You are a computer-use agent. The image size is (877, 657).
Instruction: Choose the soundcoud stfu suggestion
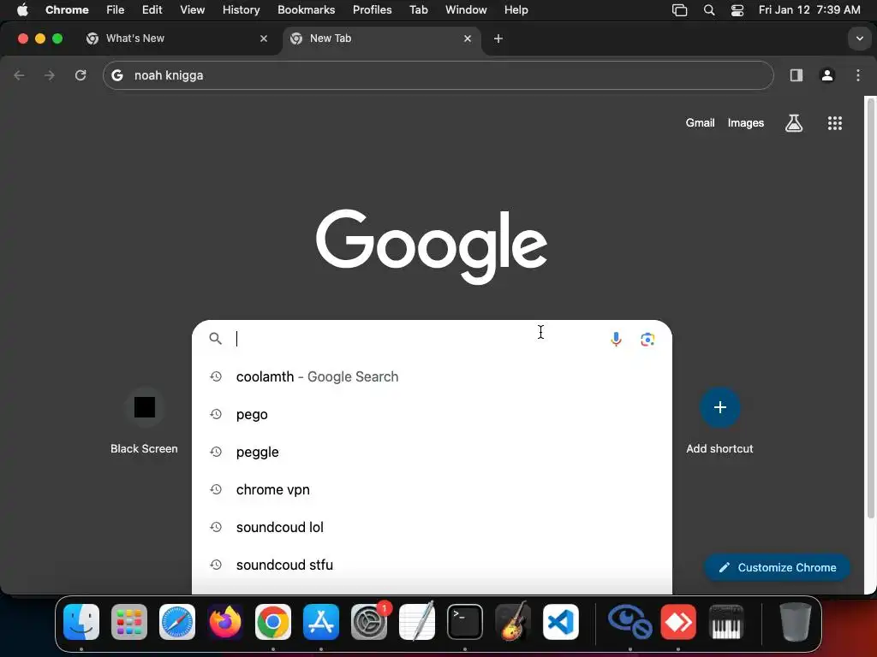[432, 565]
